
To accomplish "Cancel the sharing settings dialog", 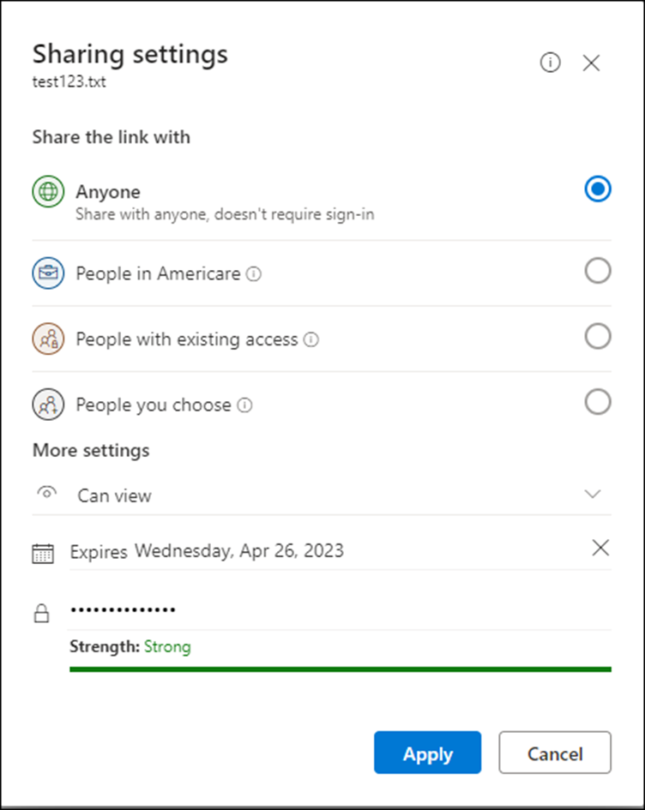I will (554, 753).
